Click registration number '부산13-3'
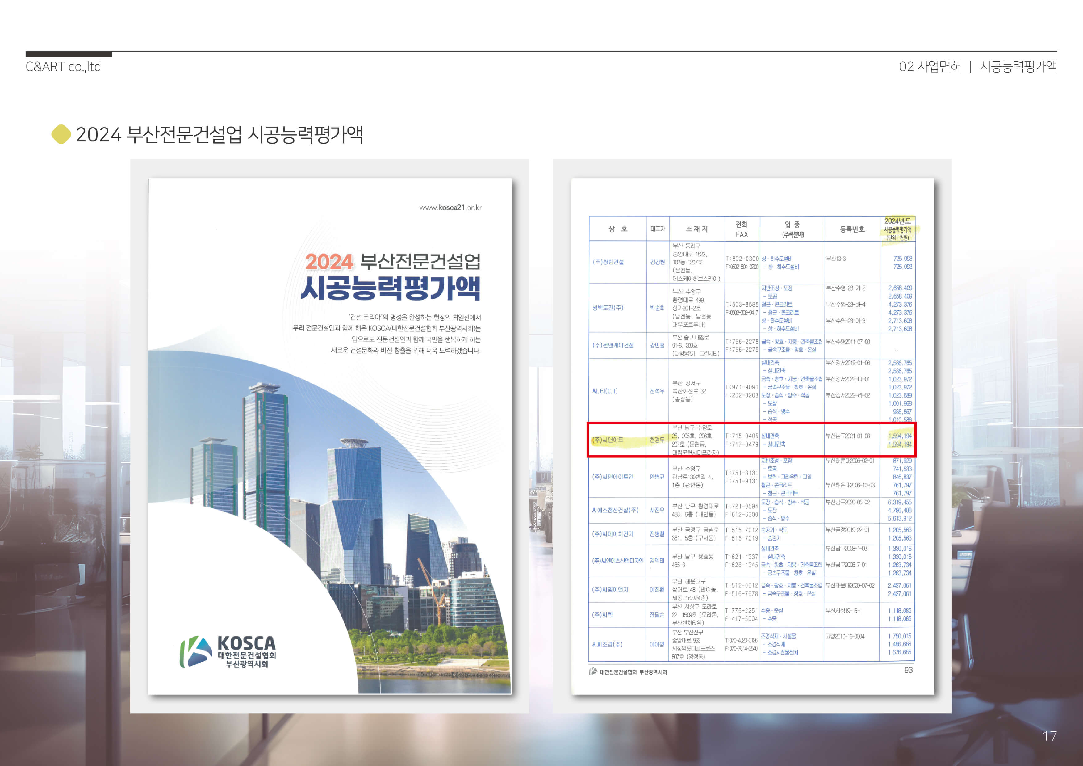This screenshot has width=1083, height=766. pos(836,259)
